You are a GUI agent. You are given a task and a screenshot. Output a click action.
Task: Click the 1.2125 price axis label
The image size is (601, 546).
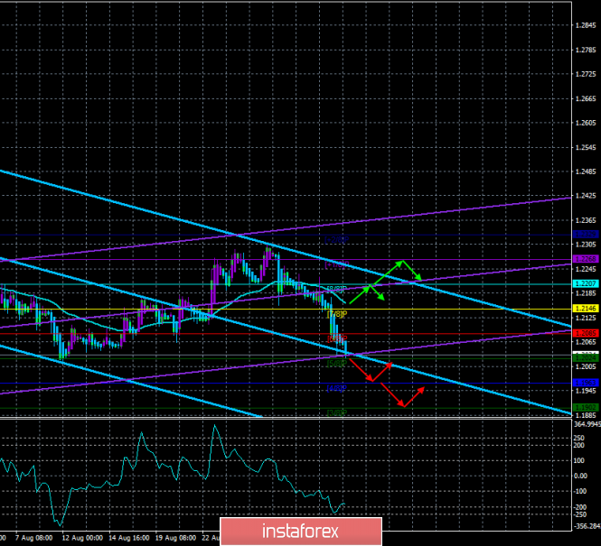tap(586, 318)
